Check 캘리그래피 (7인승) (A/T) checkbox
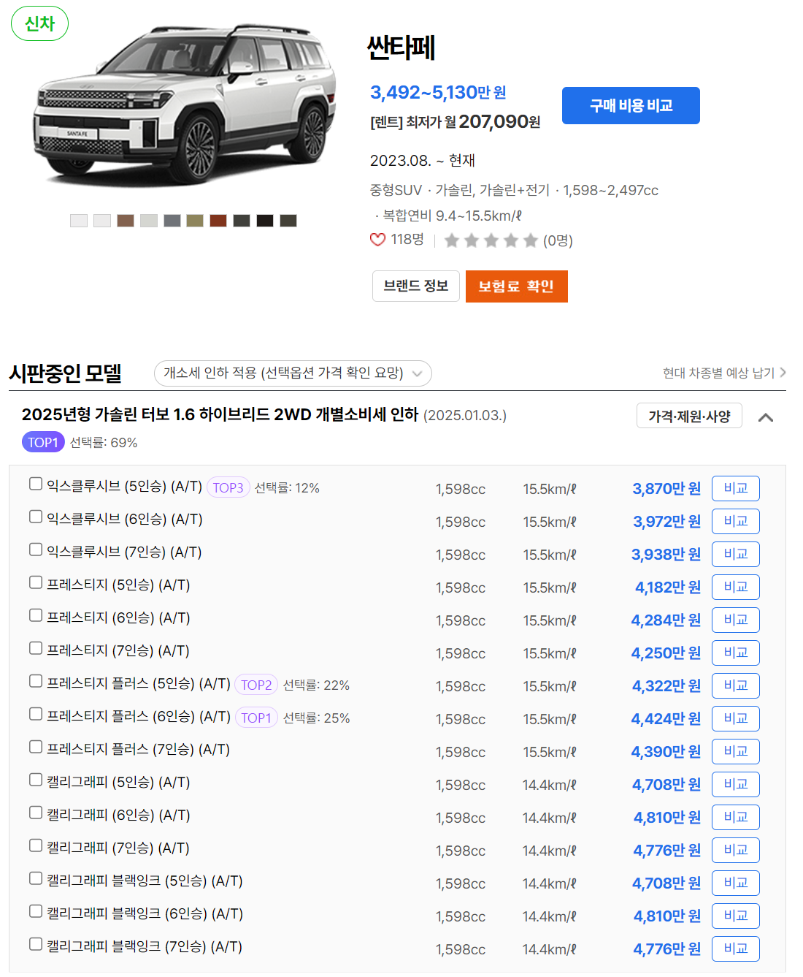The image size is (803, 977). pyautogui.click(x=36, y=845)
